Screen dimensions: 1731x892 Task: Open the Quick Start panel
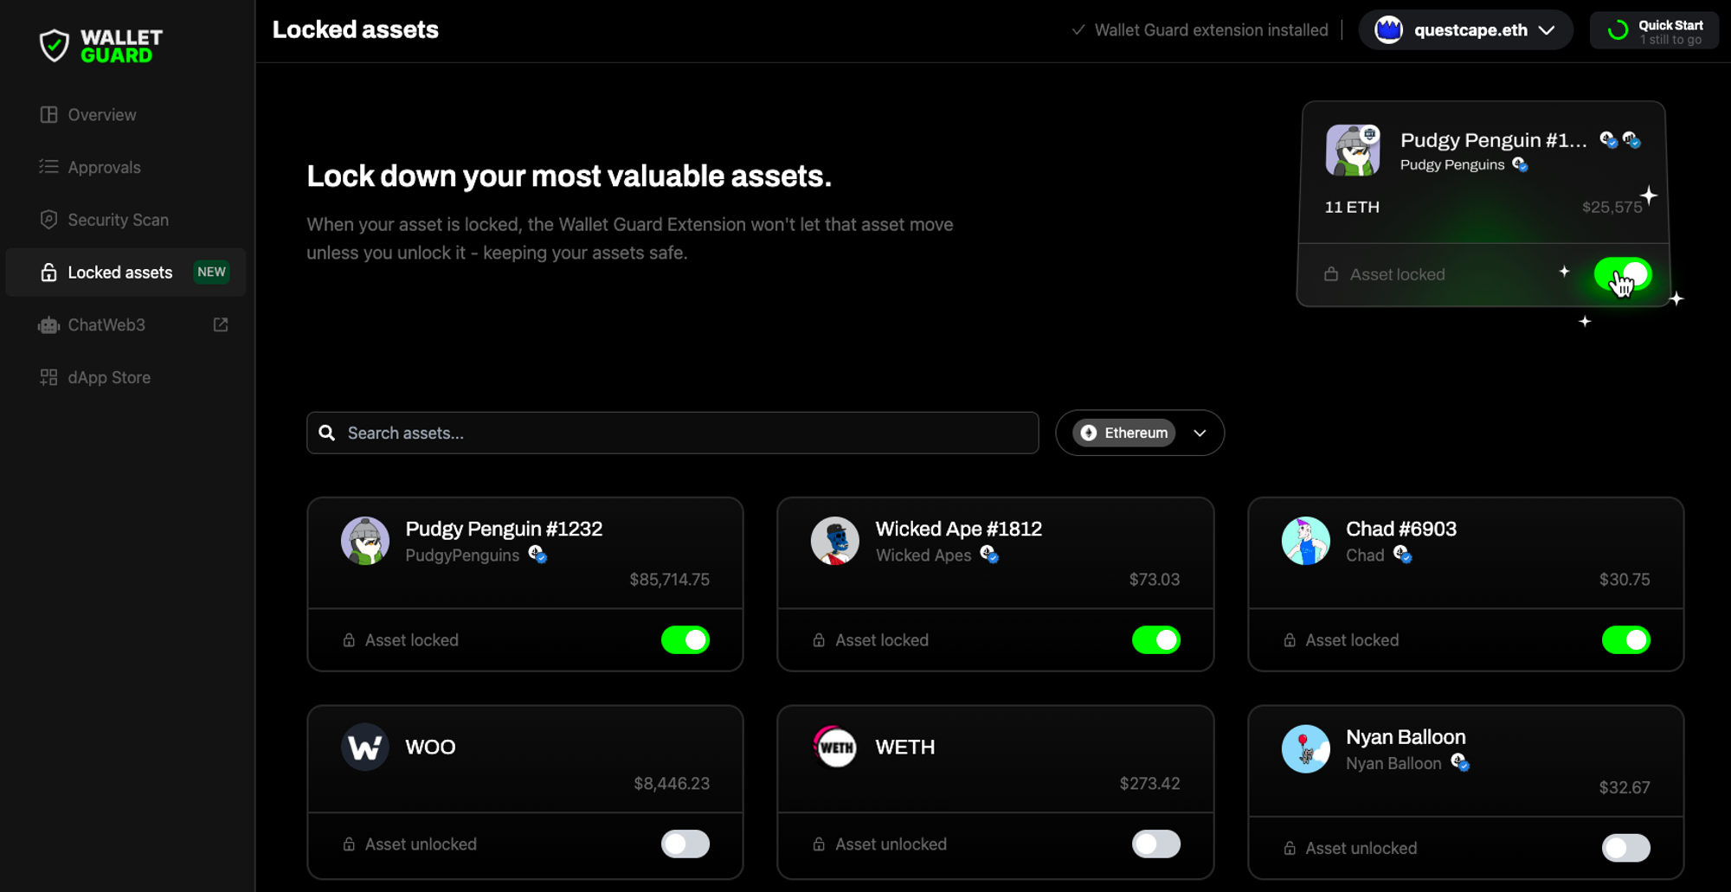[x=1653, y=29]
